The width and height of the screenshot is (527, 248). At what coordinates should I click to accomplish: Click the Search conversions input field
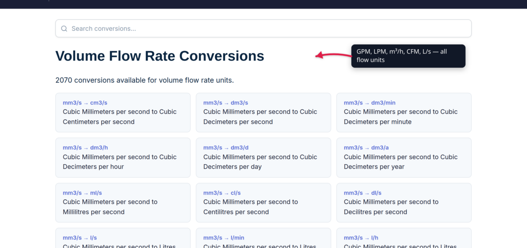pyautogui.click(x=263, y=28)
